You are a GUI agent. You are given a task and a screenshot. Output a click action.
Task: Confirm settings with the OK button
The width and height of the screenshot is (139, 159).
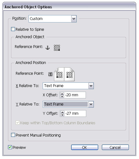[85, 147]
